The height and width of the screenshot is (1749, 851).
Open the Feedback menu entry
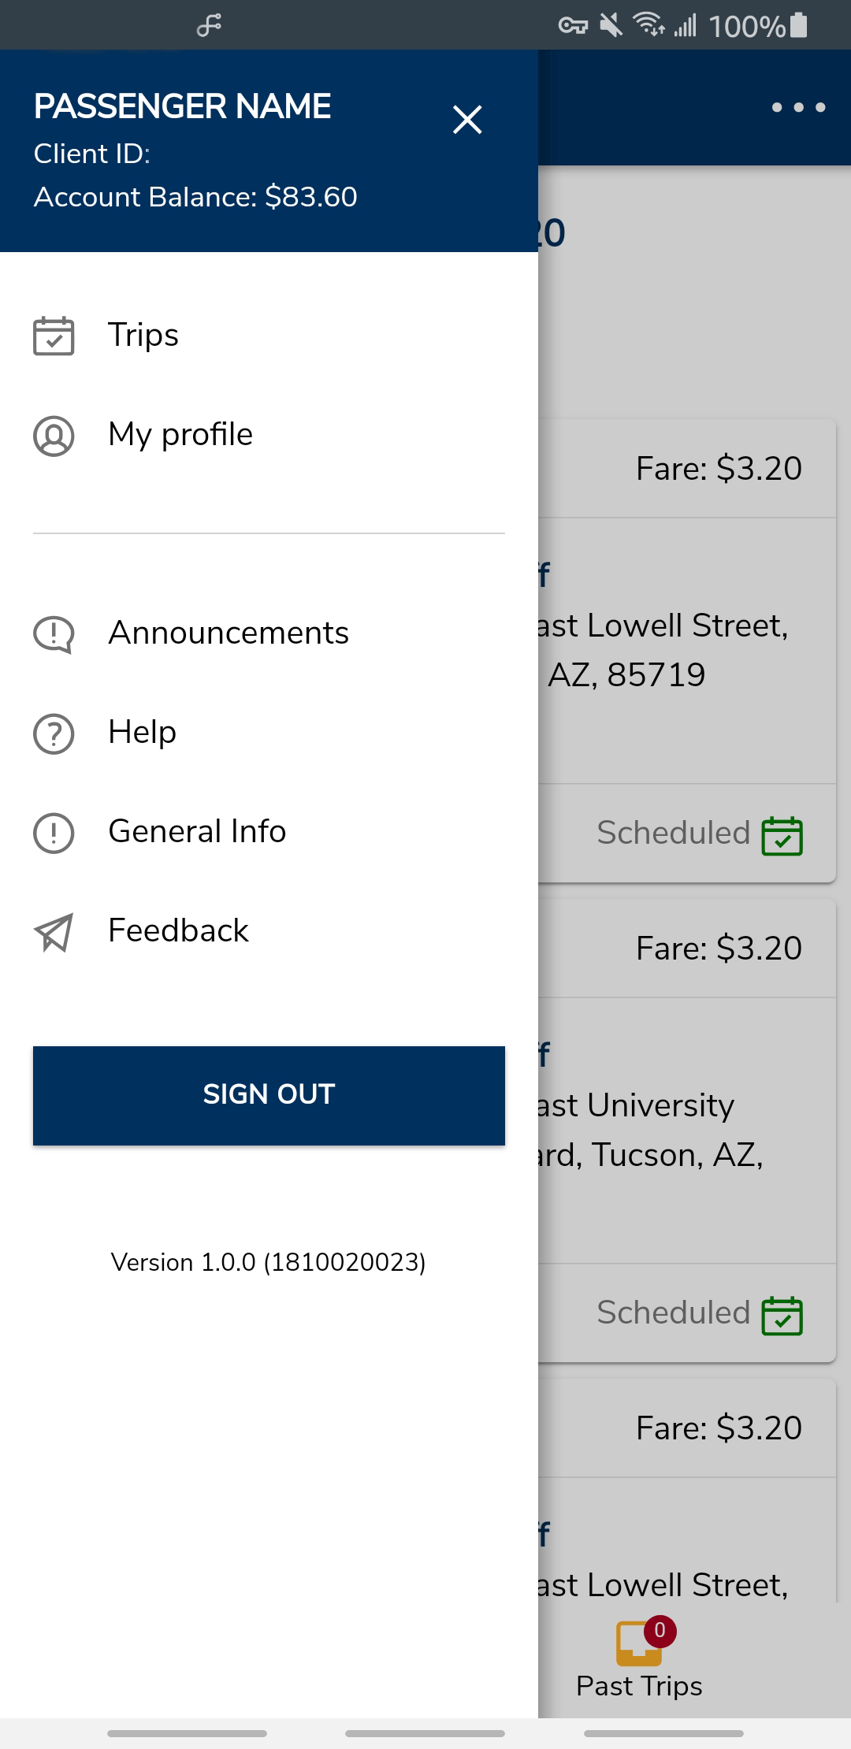click(269, 931)
